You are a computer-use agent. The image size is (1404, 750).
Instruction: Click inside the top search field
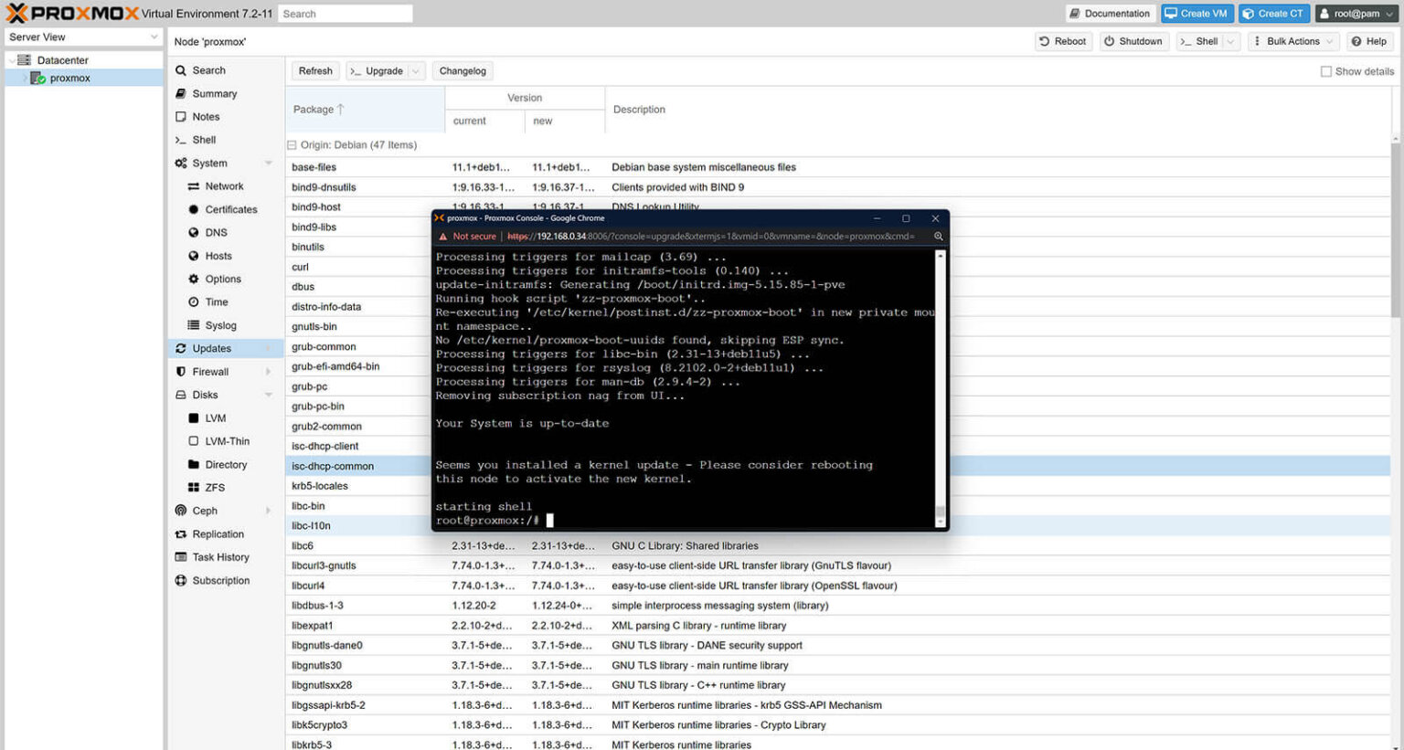click(346, 13)
